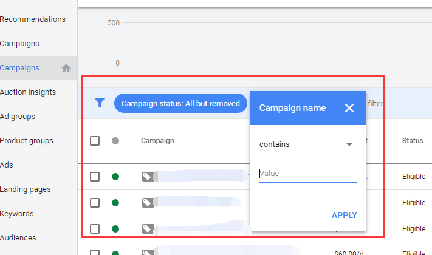Open Product groups in the sidebar

coord(27,141)
